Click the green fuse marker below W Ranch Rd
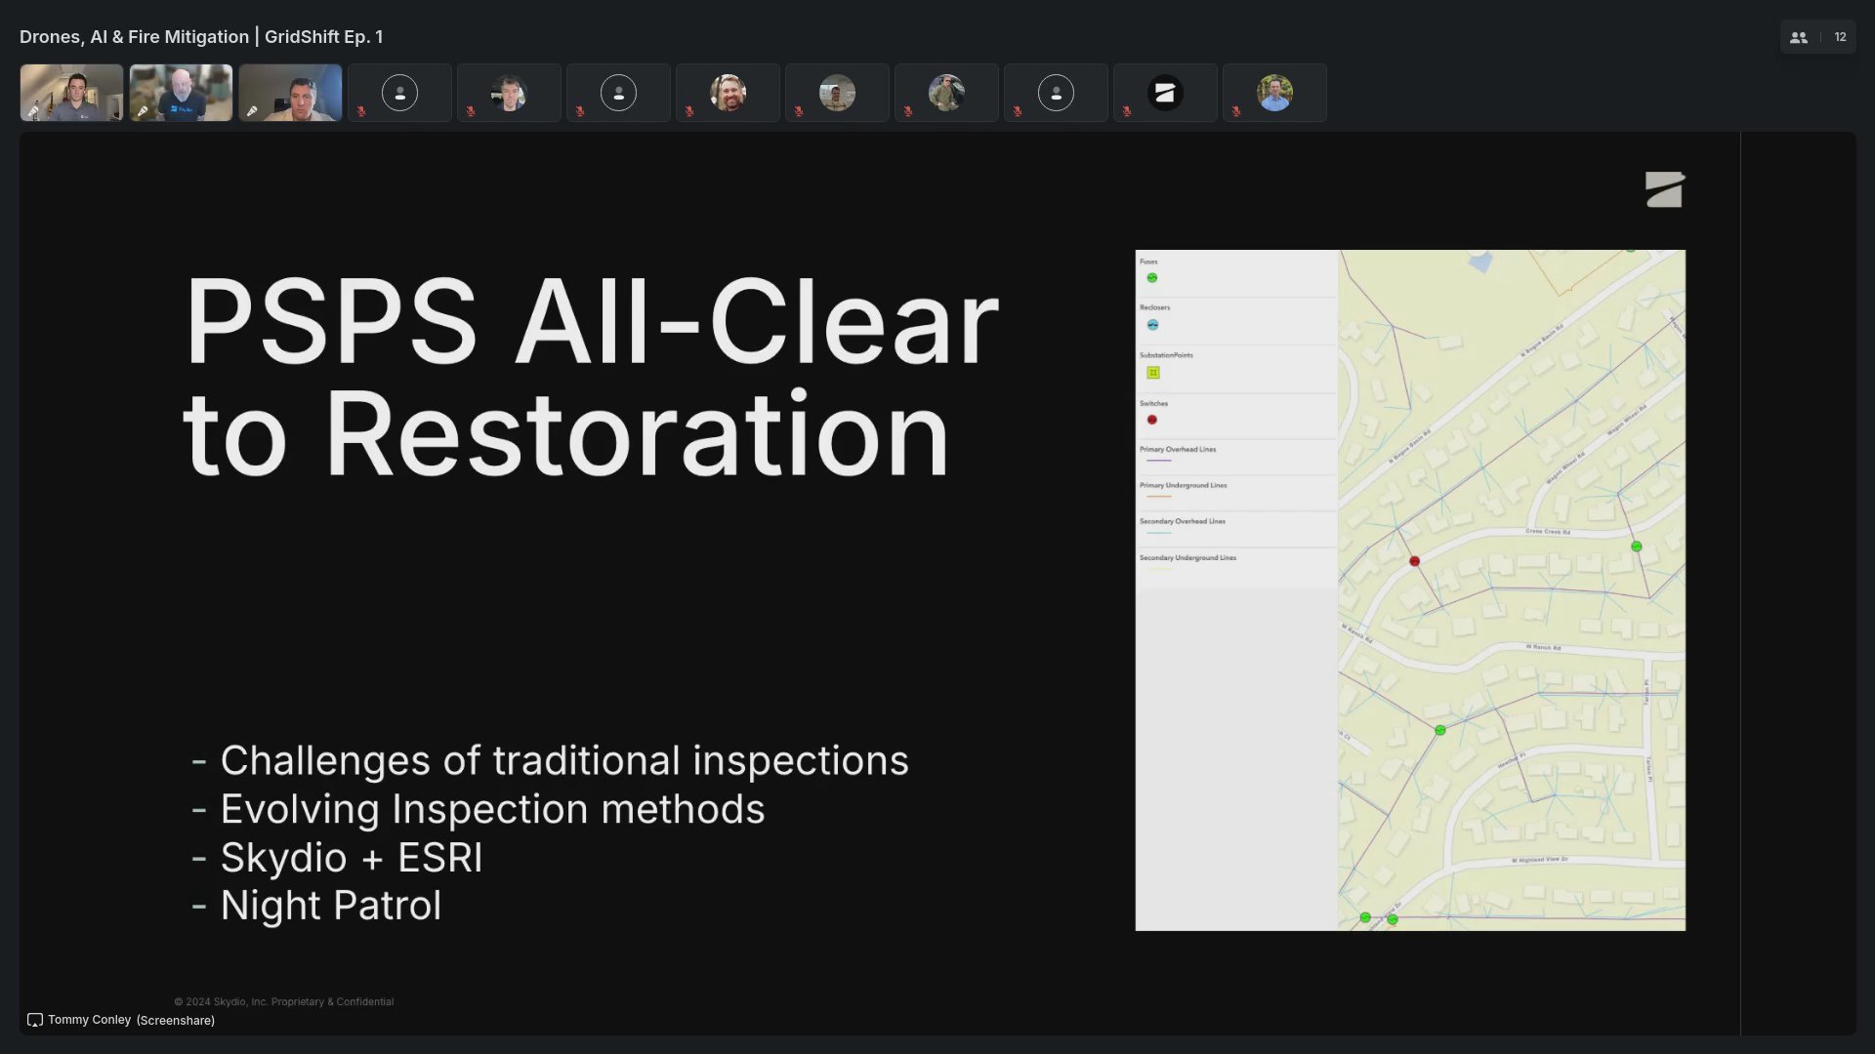 1440,730
